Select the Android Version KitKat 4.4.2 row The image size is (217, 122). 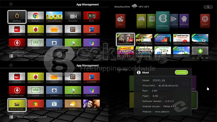(159, 106)
